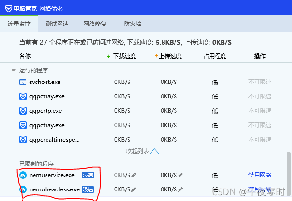Switch to the 流量监控 tab
Image resolution: width=292 pixels, height=201 pixels.
coord(19,24)
